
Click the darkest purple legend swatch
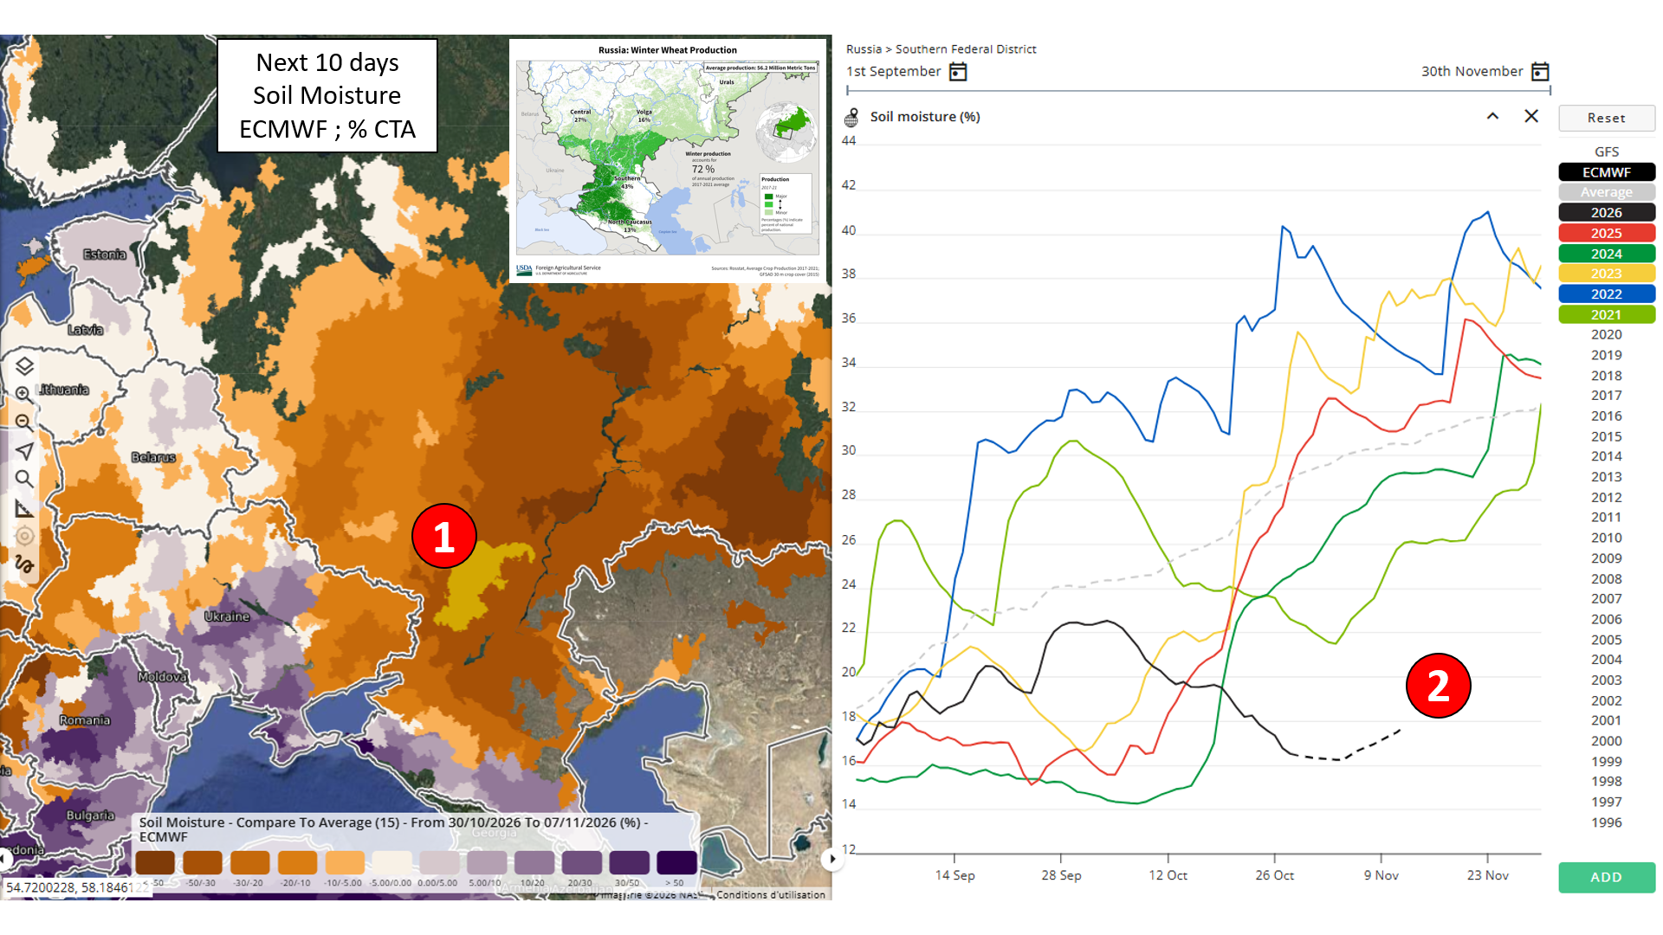pyautogui.click(x=676, y=862)
